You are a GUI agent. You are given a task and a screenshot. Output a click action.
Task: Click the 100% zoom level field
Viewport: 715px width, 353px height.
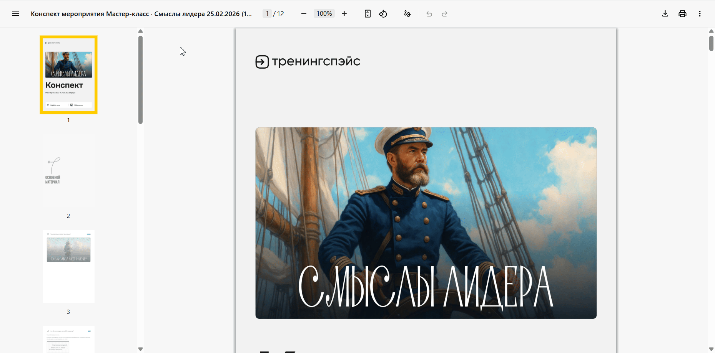pos(324,14)
